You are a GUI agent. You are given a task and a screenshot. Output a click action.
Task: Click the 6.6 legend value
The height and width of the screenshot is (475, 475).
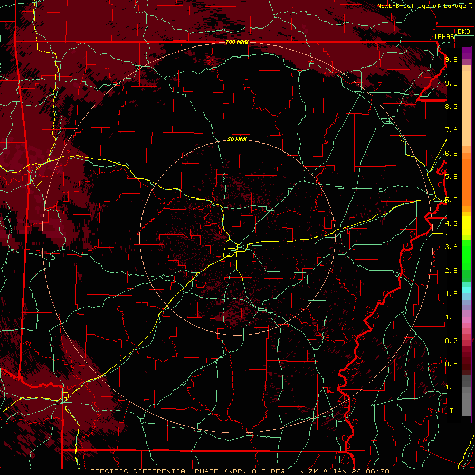[451, 153]
